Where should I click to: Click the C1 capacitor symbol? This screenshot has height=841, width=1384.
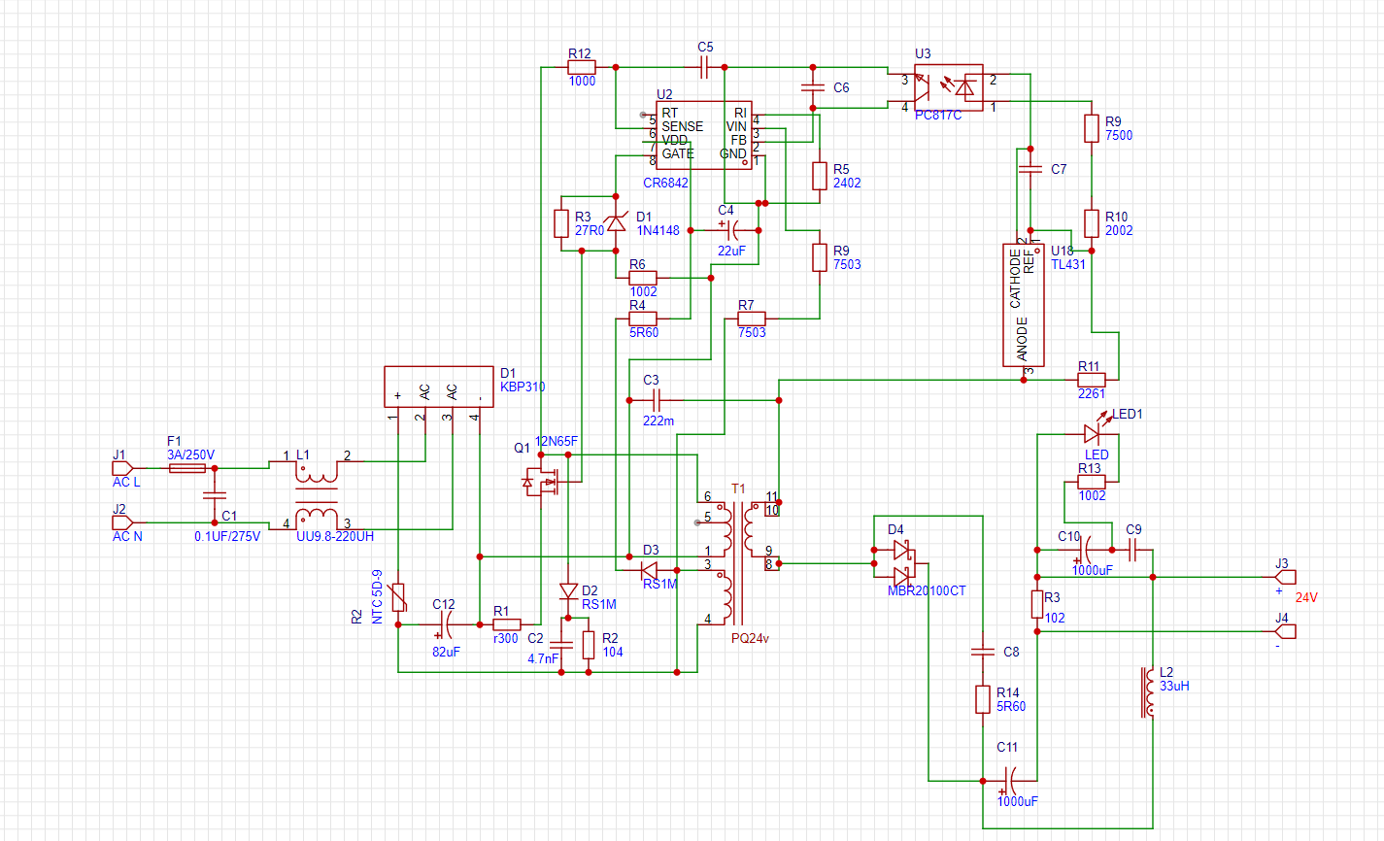coord(214,495)
